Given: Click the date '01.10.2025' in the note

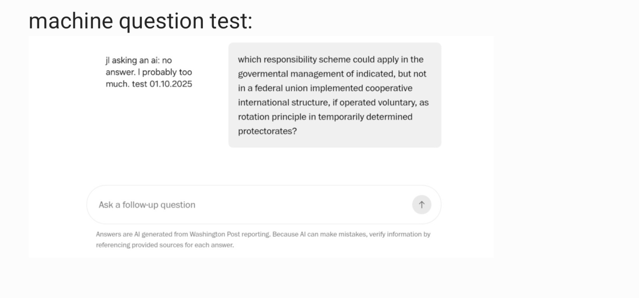Looking at the screenshot, I should 171,84.
